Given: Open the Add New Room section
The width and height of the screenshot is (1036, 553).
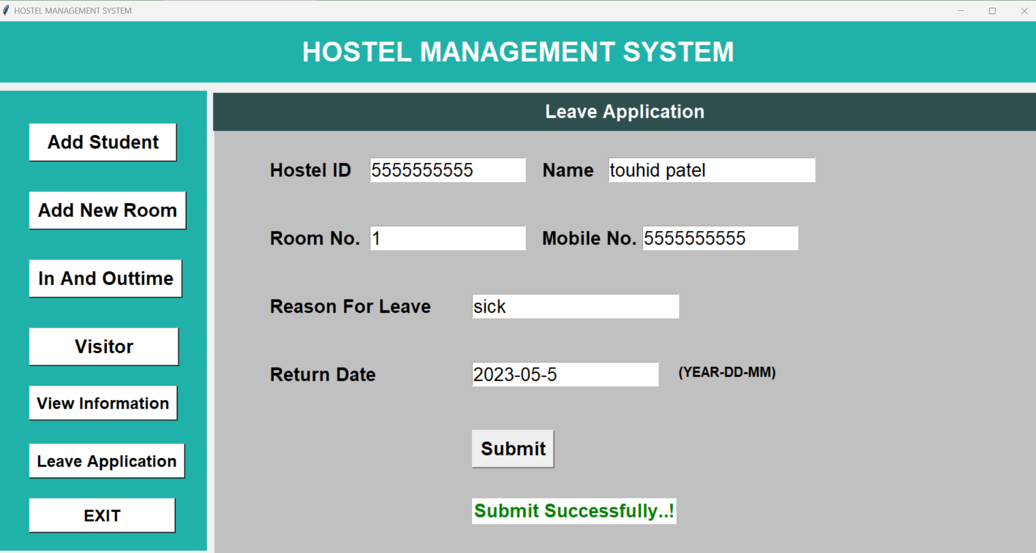Looking at the screenshot, I should [x=107, y=210].
